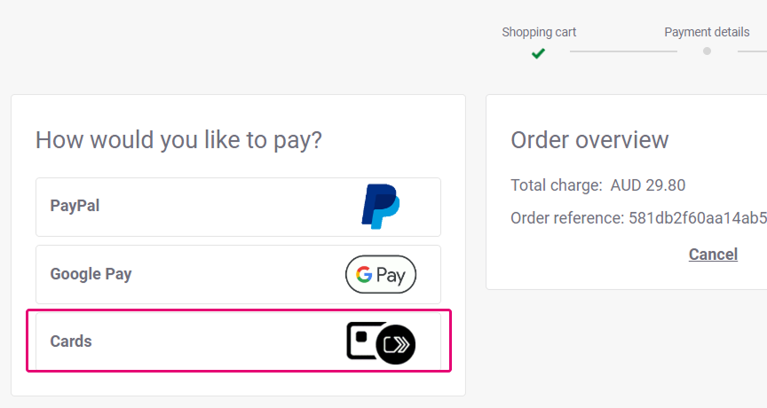The width and height of the screenshot is (767, 408).
Task: Click the Order reference label text
Action: (x=565, y=218)
